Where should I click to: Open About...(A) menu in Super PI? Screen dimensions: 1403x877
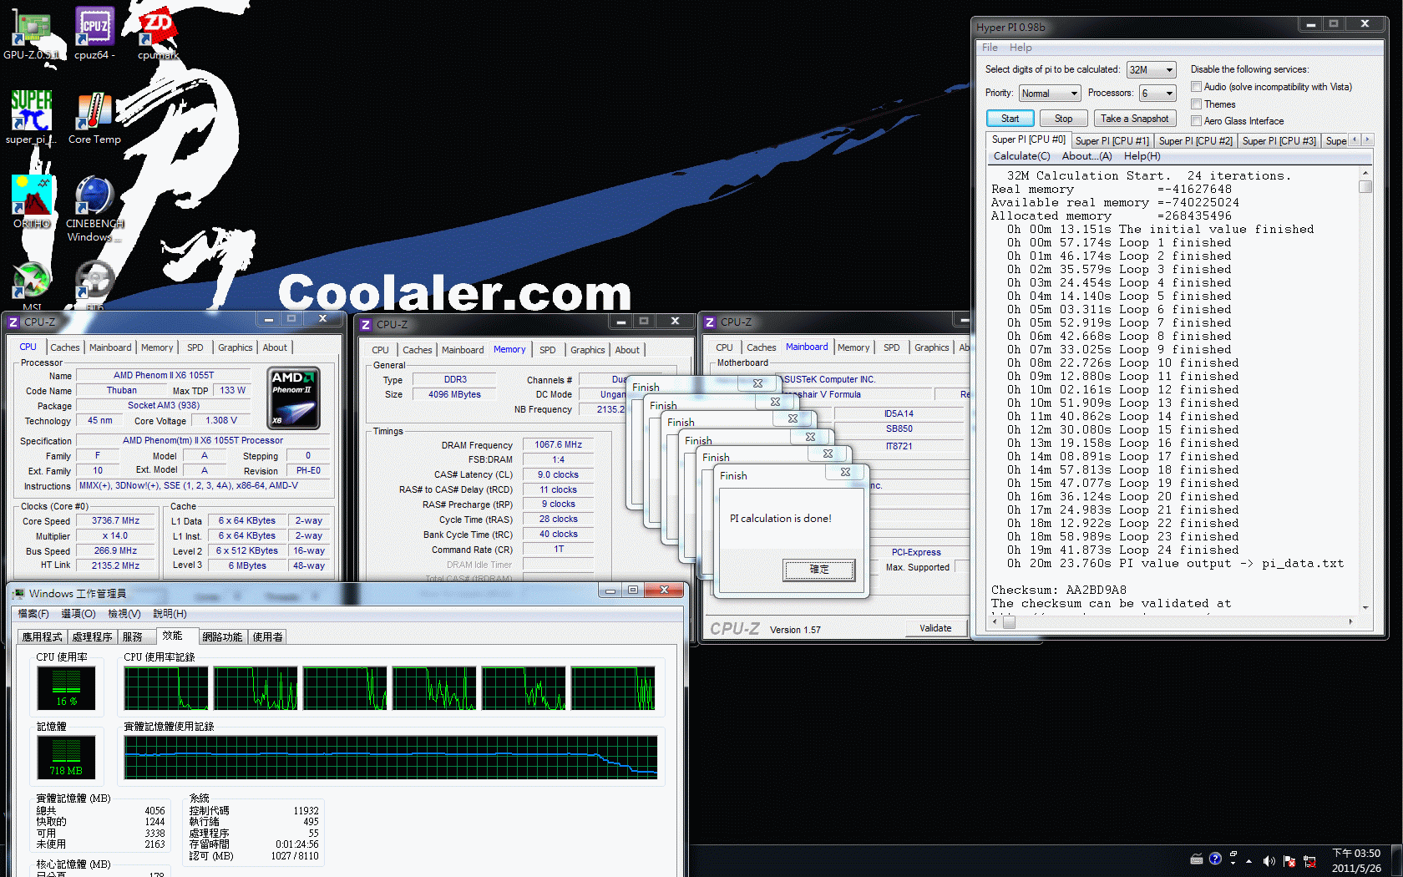pos(1086,156)
